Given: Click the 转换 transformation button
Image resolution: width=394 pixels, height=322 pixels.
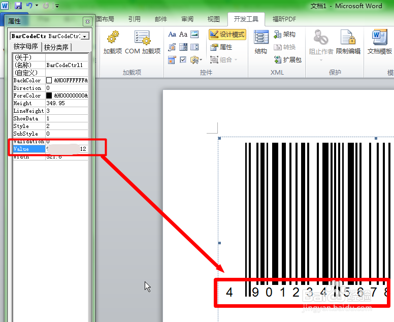Looking at the screenshot, I should point(284,47).
